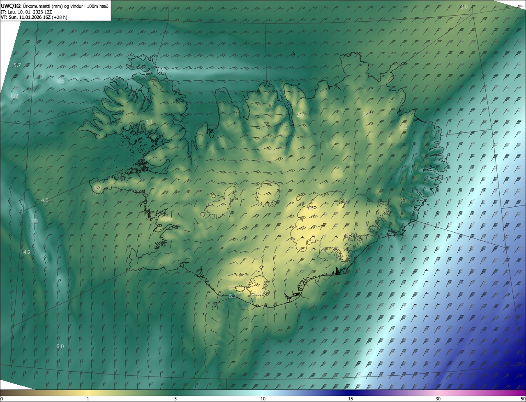Click the "5.1" value on the south coast
The image size is (526, 402).
pos(232,296)
